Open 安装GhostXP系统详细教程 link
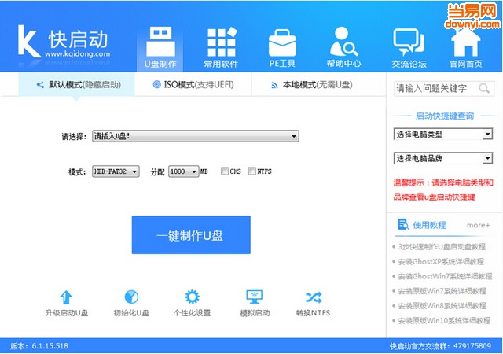This screenshot has height=354, width=503. [x=441, y=261]
